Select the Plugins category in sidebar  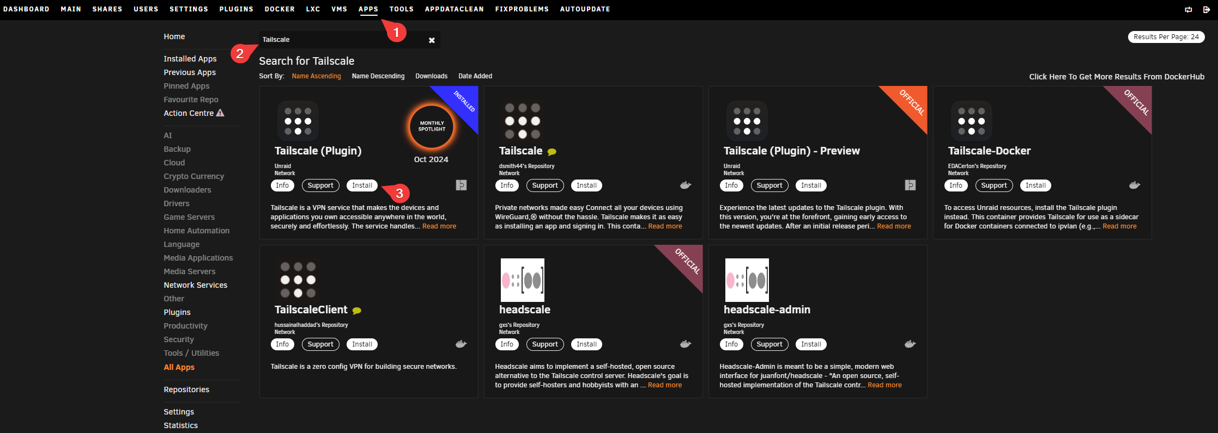[x=177, y=312]
